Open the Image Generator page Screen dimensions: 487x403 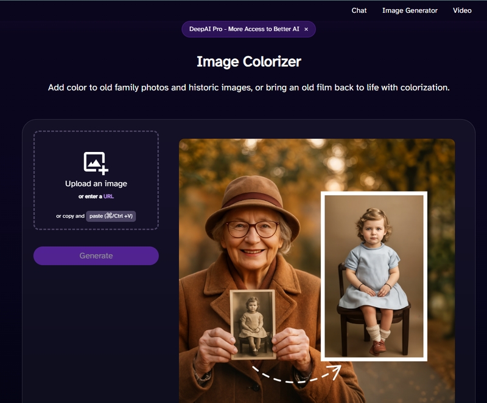click(410, 10)
